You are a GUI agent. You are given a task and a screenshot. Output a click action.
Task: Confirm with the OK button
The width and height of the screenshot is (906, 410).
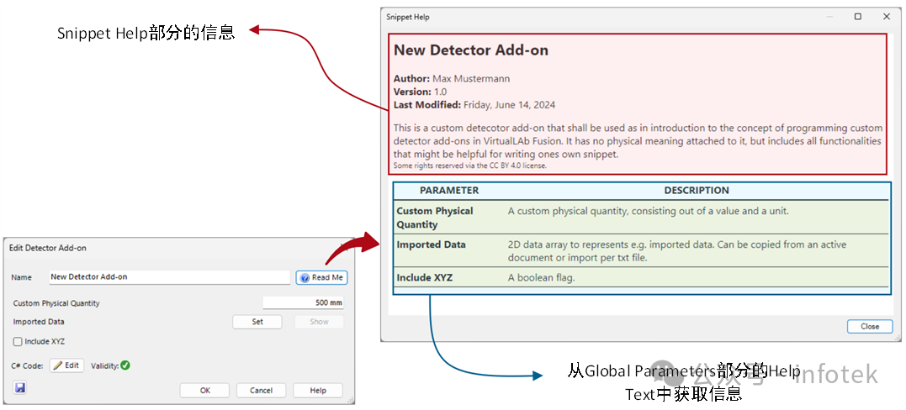pos(204,391)
